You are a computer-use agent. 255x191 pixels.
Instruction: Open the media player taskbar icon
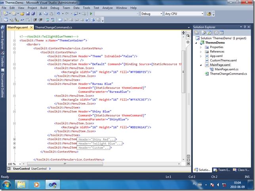[x=36, y=185]
